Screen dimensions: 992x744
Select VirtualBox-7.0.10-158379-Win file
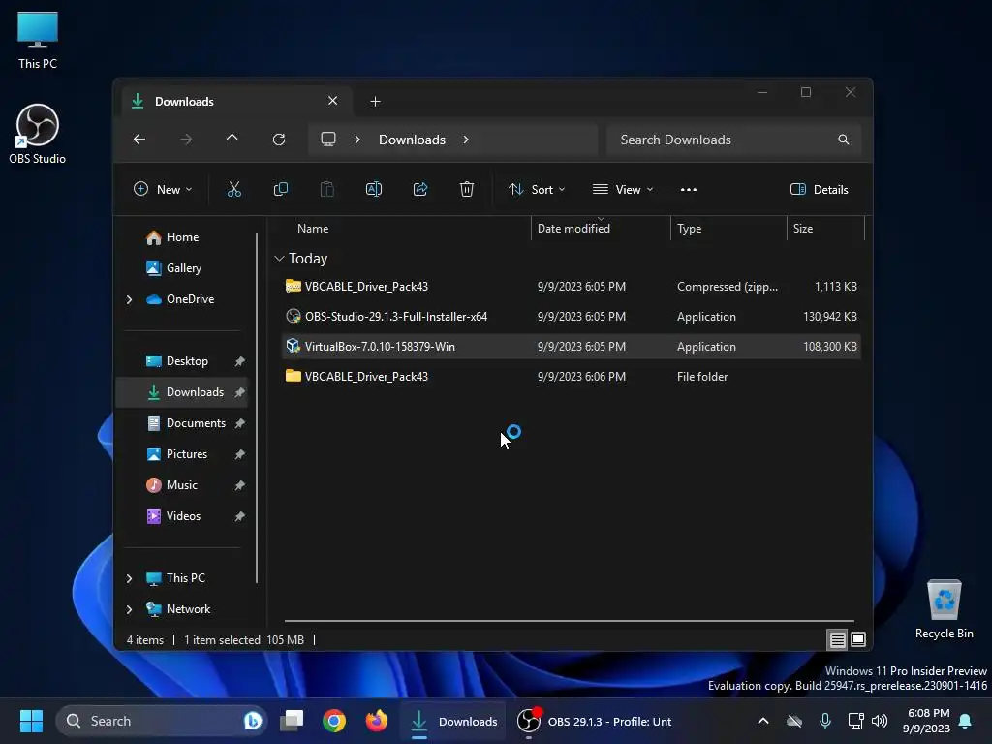point(571,347)
